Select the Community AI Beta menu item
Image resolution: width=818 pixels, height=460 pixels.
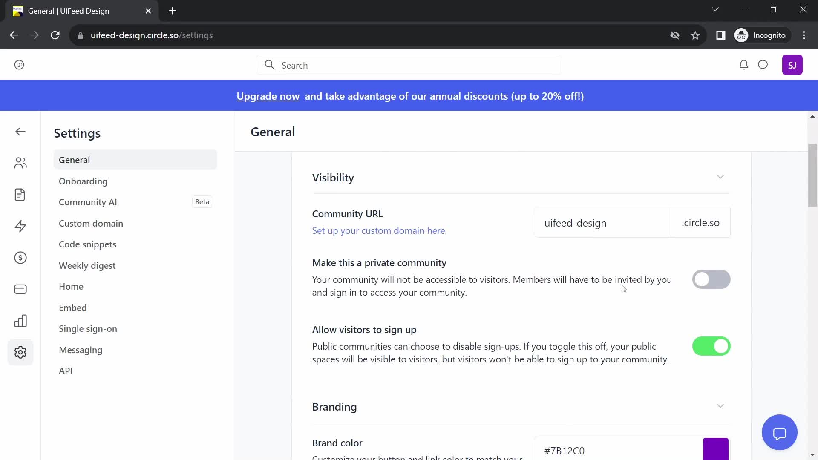pos(88,201)
